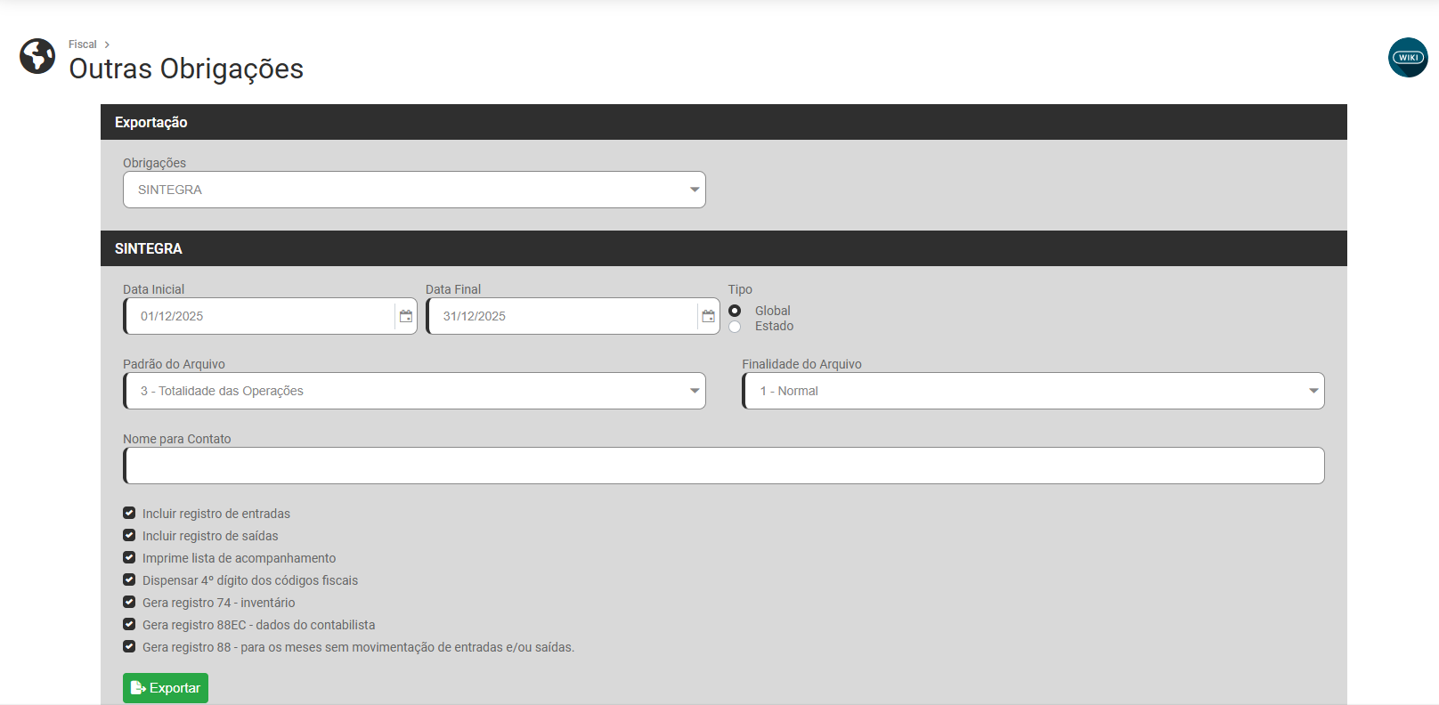Open the Data Final calendar picker
1439x705 pixels.
(709, 316)
